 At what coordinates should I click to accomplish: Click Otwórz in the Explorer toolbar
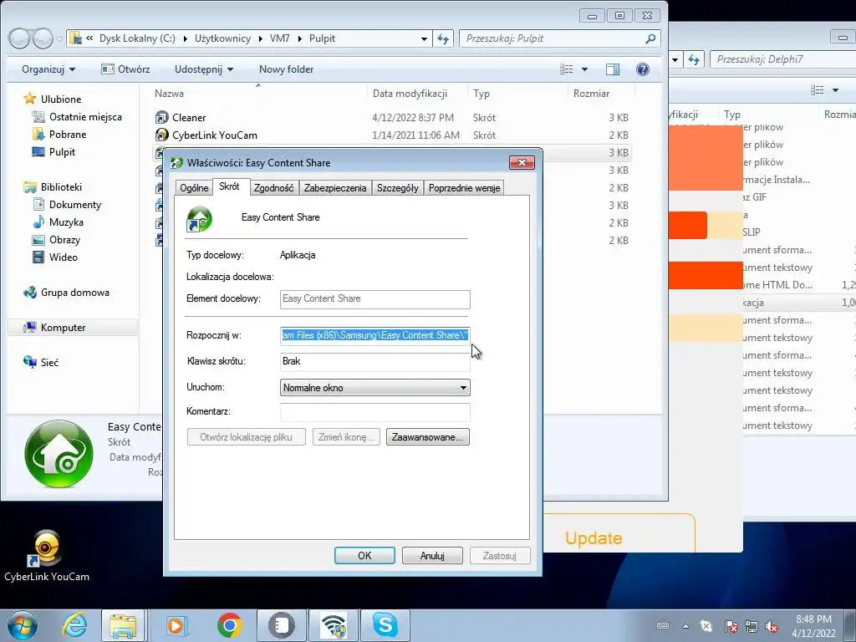pos(125,69)
